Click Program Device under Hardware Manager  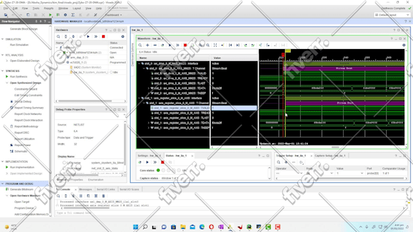[24, 208]
